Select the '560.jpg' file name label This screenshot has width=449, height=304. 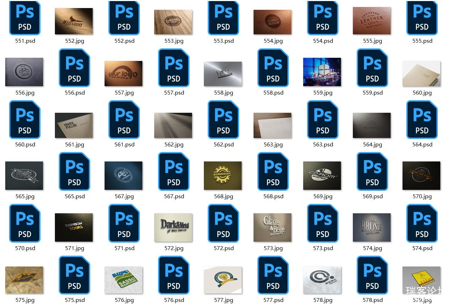[x=422, y=93]
